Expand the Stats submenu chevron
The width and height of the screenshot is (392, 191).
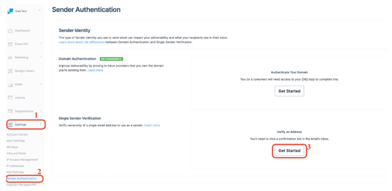click(x=41, y=84)
